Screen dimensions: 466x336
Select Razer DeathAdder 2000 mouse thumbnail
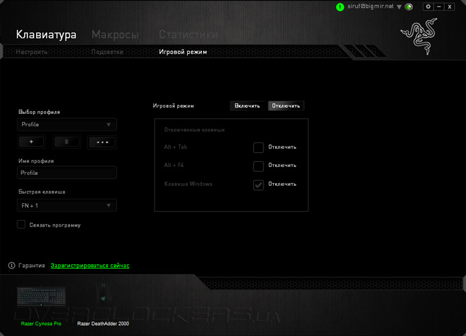tap(103, 294)
